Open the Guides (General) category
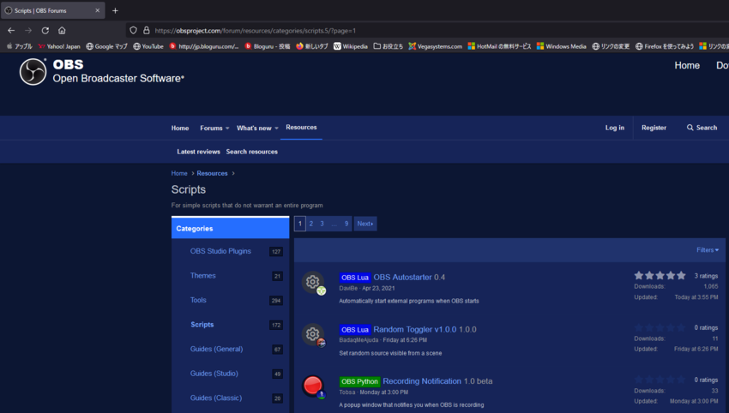729x413 pixels. (x=216, y=349)
